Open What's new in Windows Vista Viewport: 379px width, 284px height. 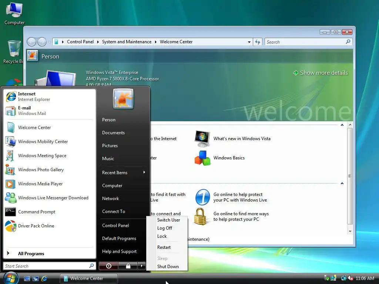[232, 139]
